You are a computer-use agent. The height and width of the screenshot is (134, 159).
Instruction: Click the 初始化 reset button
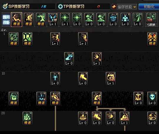click(149, 7)
